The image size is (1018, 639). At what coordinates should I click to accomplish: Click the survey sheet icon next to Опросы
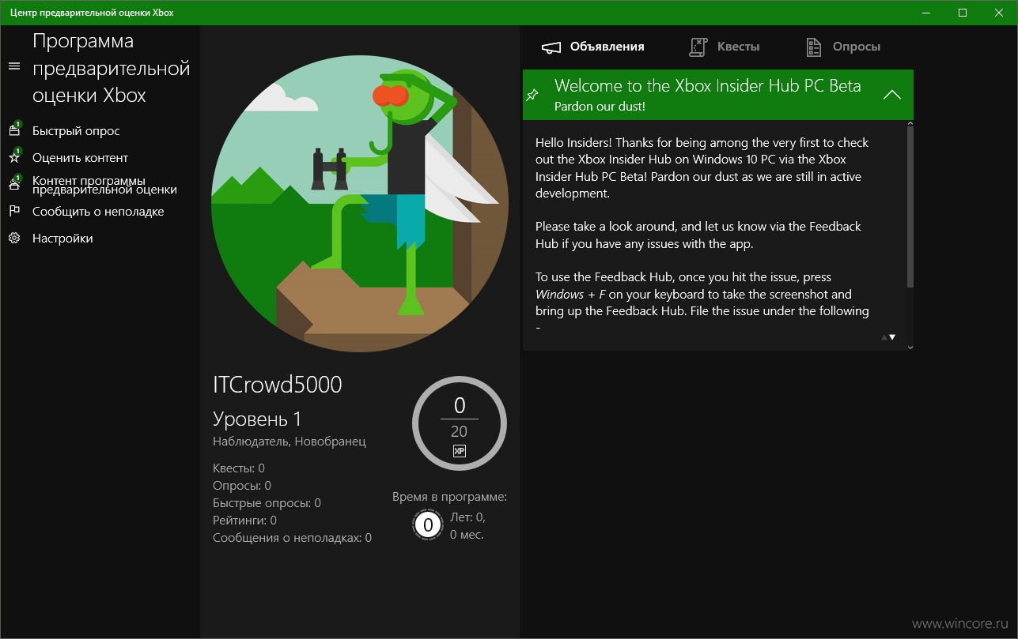pos(813,47)
